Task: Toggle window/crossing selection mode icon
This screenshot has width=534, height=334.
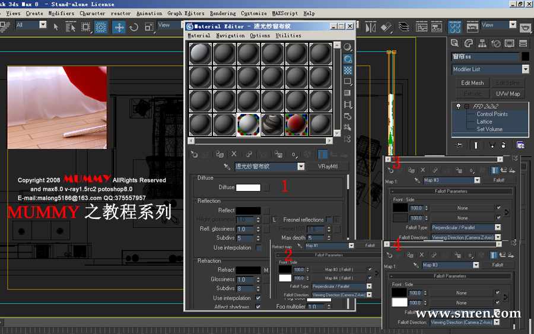Action: [100, 27]
